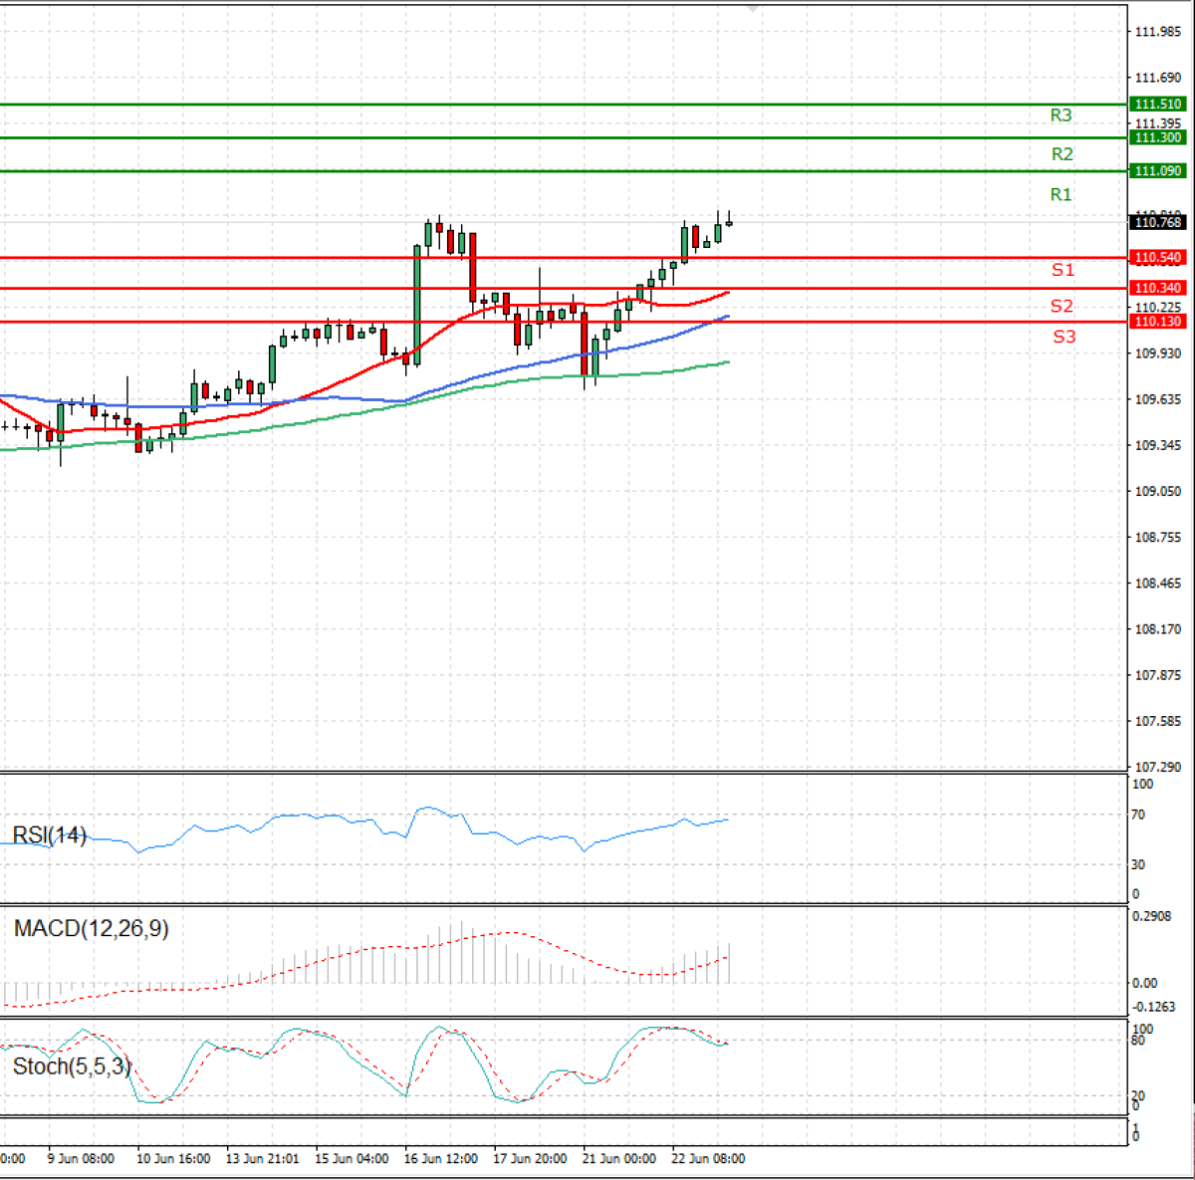Click the 110.540 red price tag
The image size is (1195, 1180).
click(x=1157, y=258)
